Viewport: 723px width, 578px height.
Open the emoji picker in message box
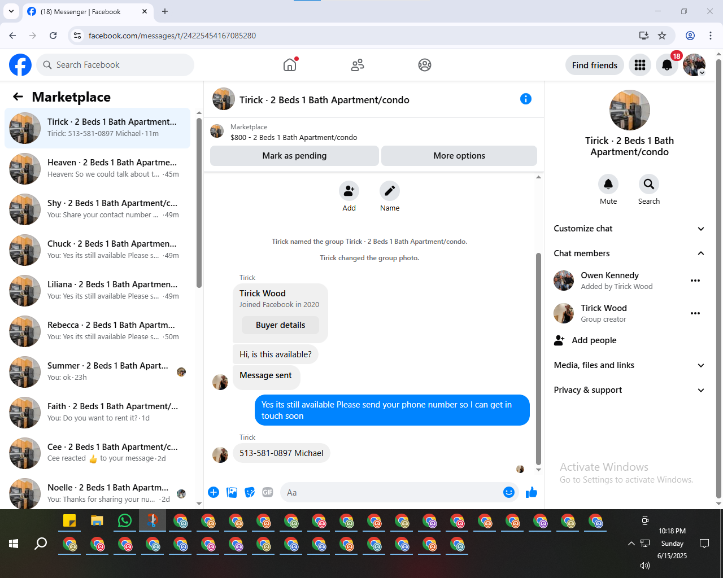(x=509, y=492)
